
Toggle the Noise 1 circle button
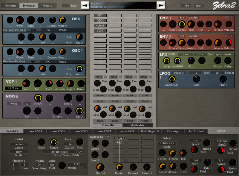[27, 104]
